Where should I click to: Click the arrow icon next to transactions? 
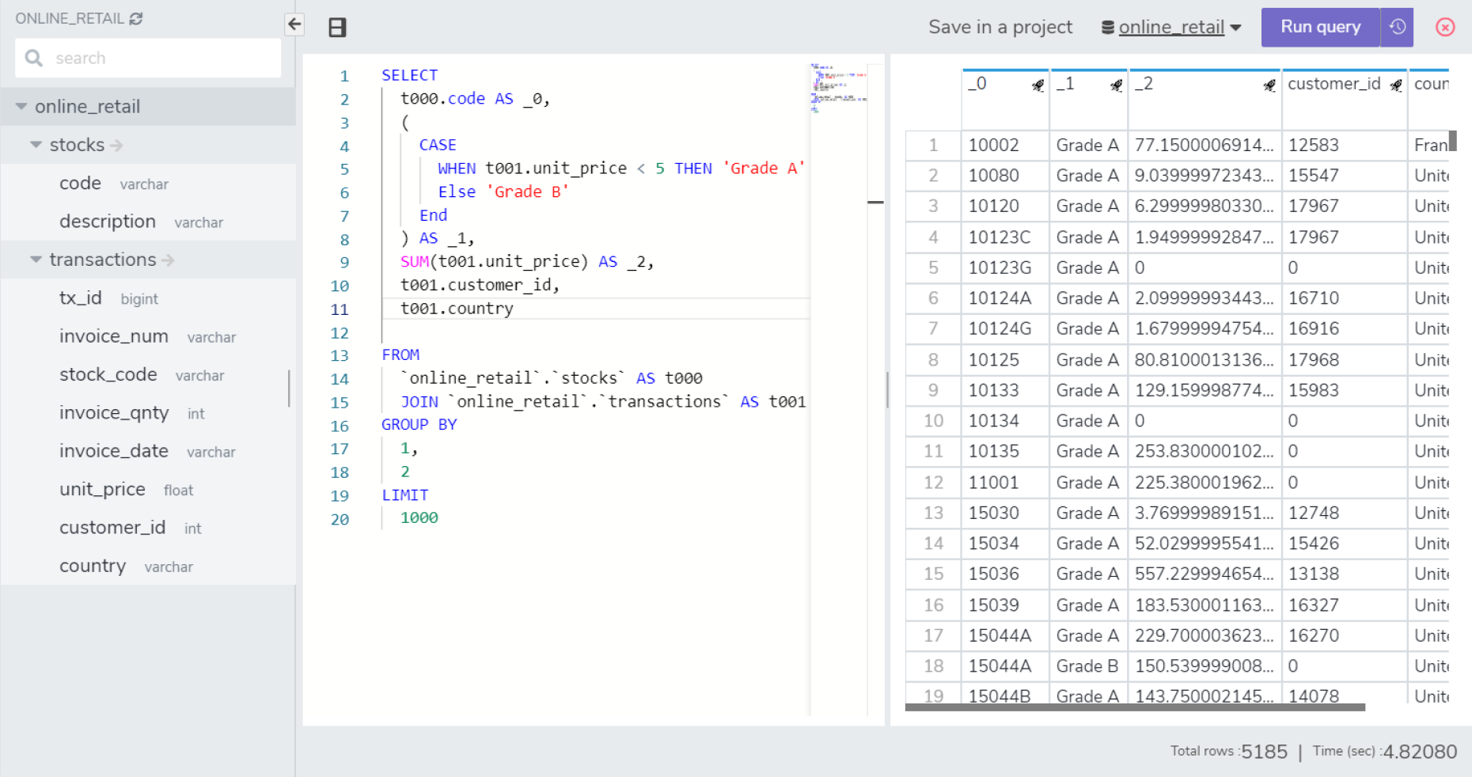click(168, 260)
